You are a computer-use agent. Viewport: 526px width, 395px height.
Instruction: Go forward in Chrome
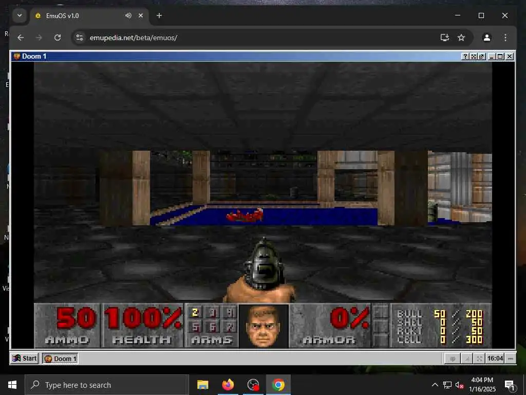pos(39,38)
